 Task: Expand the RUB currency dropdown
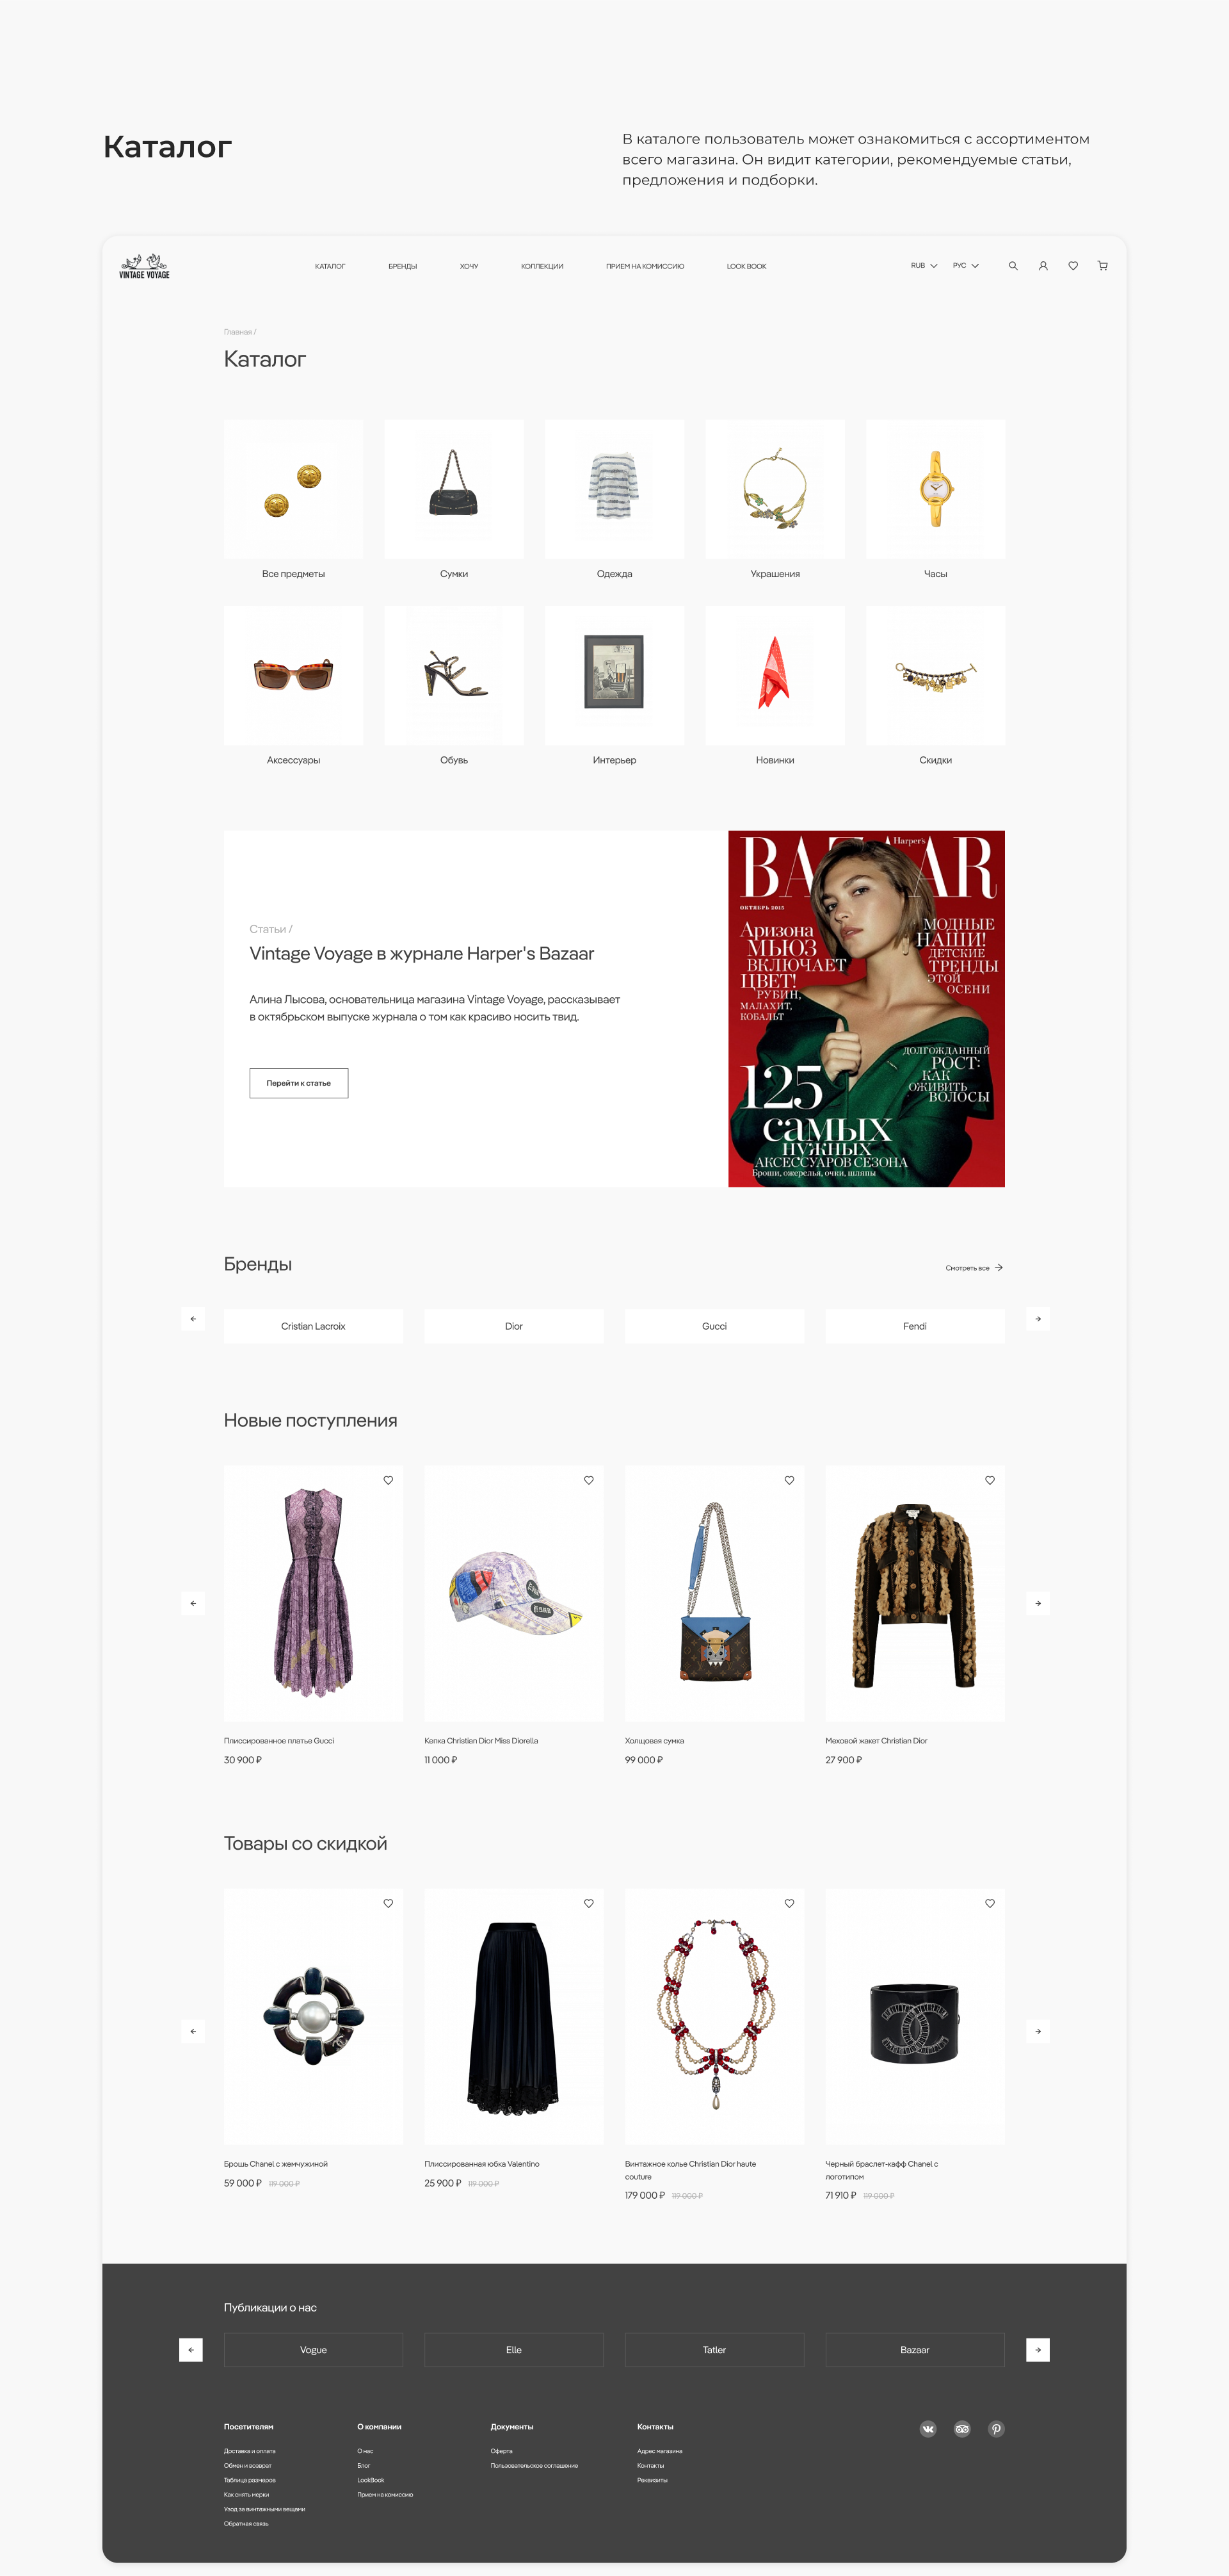pyautogui.click(x=923, y=266)
